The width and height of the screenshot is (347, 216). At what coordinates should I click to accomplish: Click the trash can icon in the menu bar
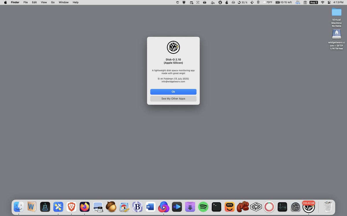click(258, 2)
